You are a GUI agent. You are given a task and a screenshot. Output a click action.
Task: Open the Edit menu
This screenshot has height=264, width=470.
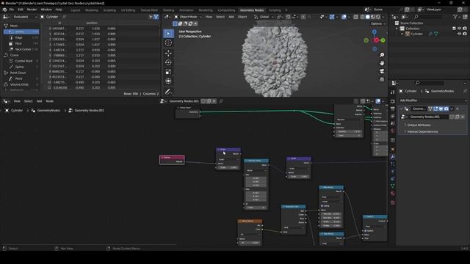point(21,10)
